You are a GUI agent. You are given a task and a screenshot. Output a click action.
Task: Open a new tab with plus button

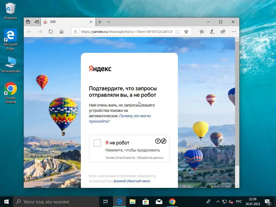100,22
